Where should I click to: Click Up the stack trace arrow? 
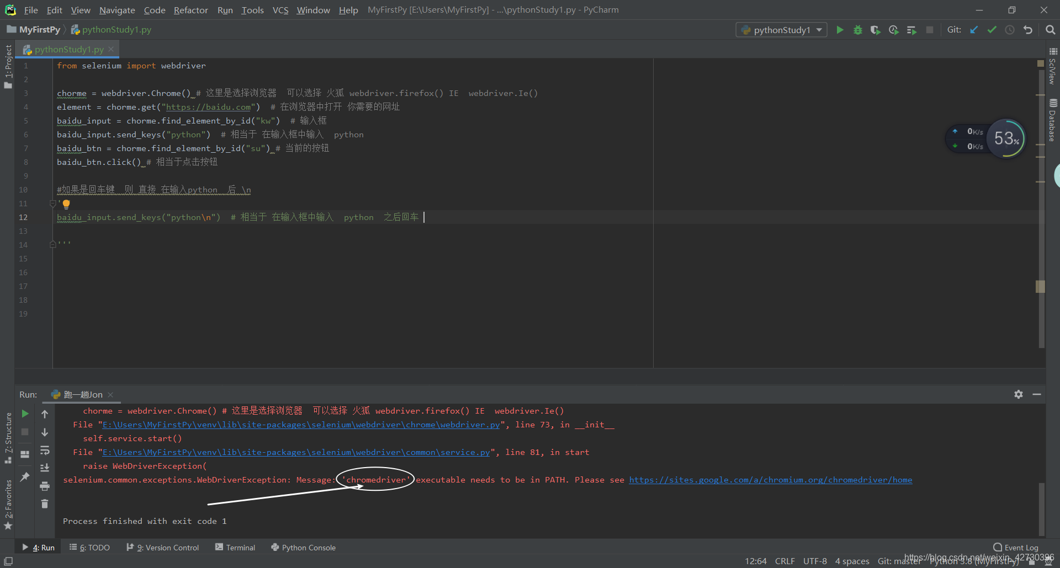click(45, 414)
